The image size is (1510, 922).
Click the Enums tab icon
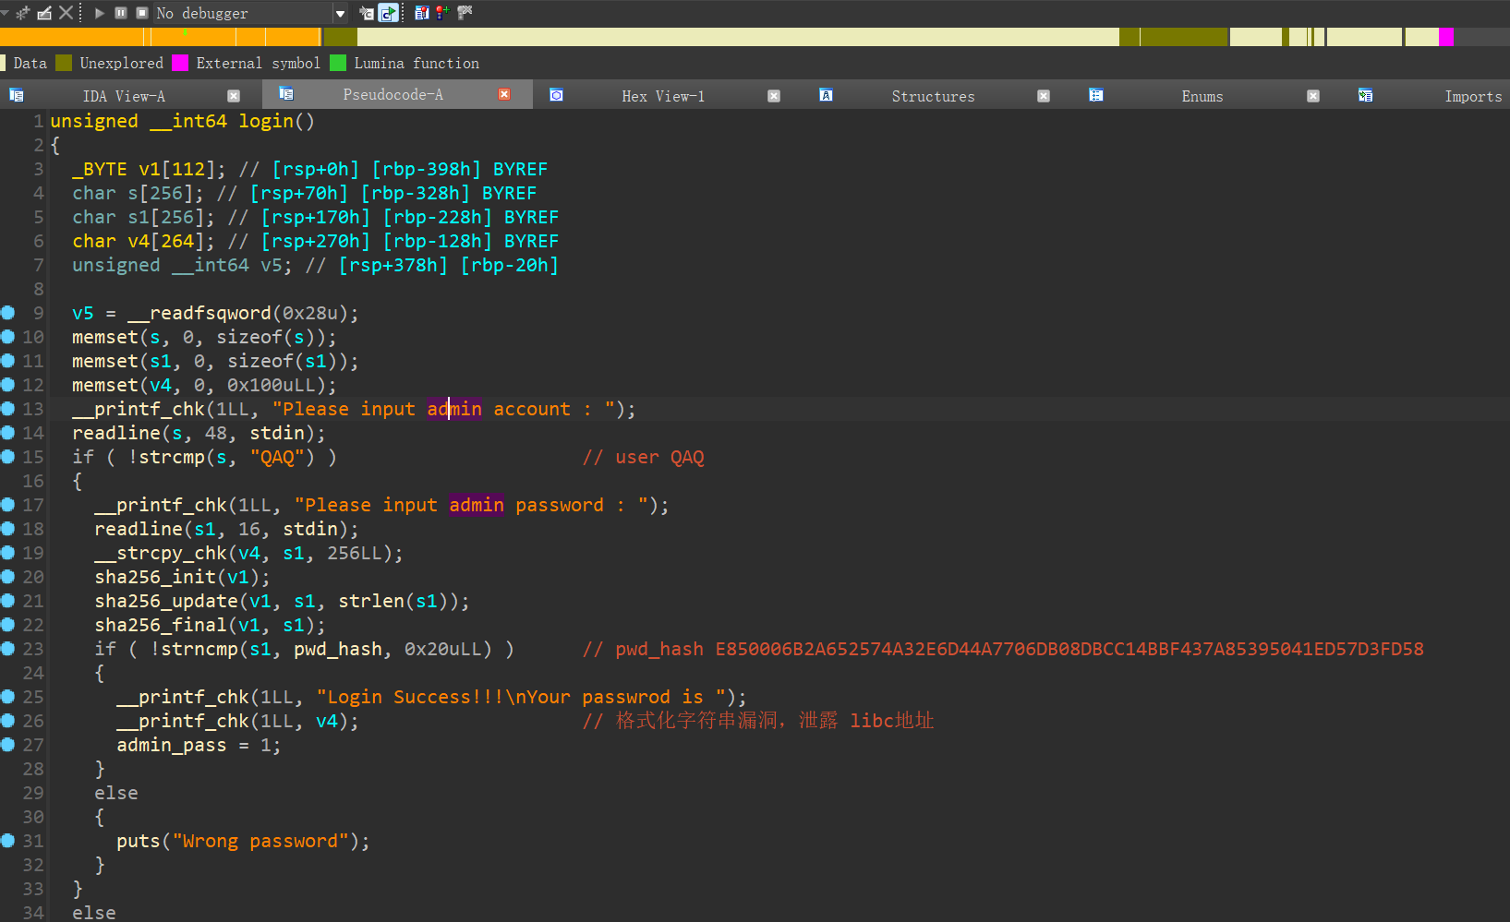click(x=1096, y=95)
